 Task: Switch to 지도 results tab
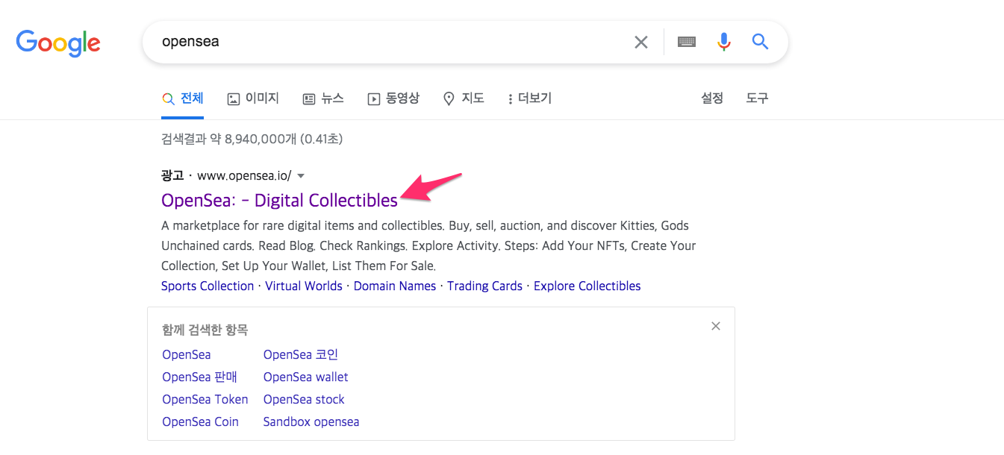[x=464, y=98]
